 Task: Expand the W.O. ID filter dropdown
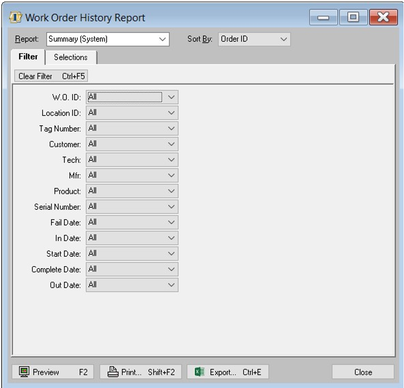coord(132,97)
